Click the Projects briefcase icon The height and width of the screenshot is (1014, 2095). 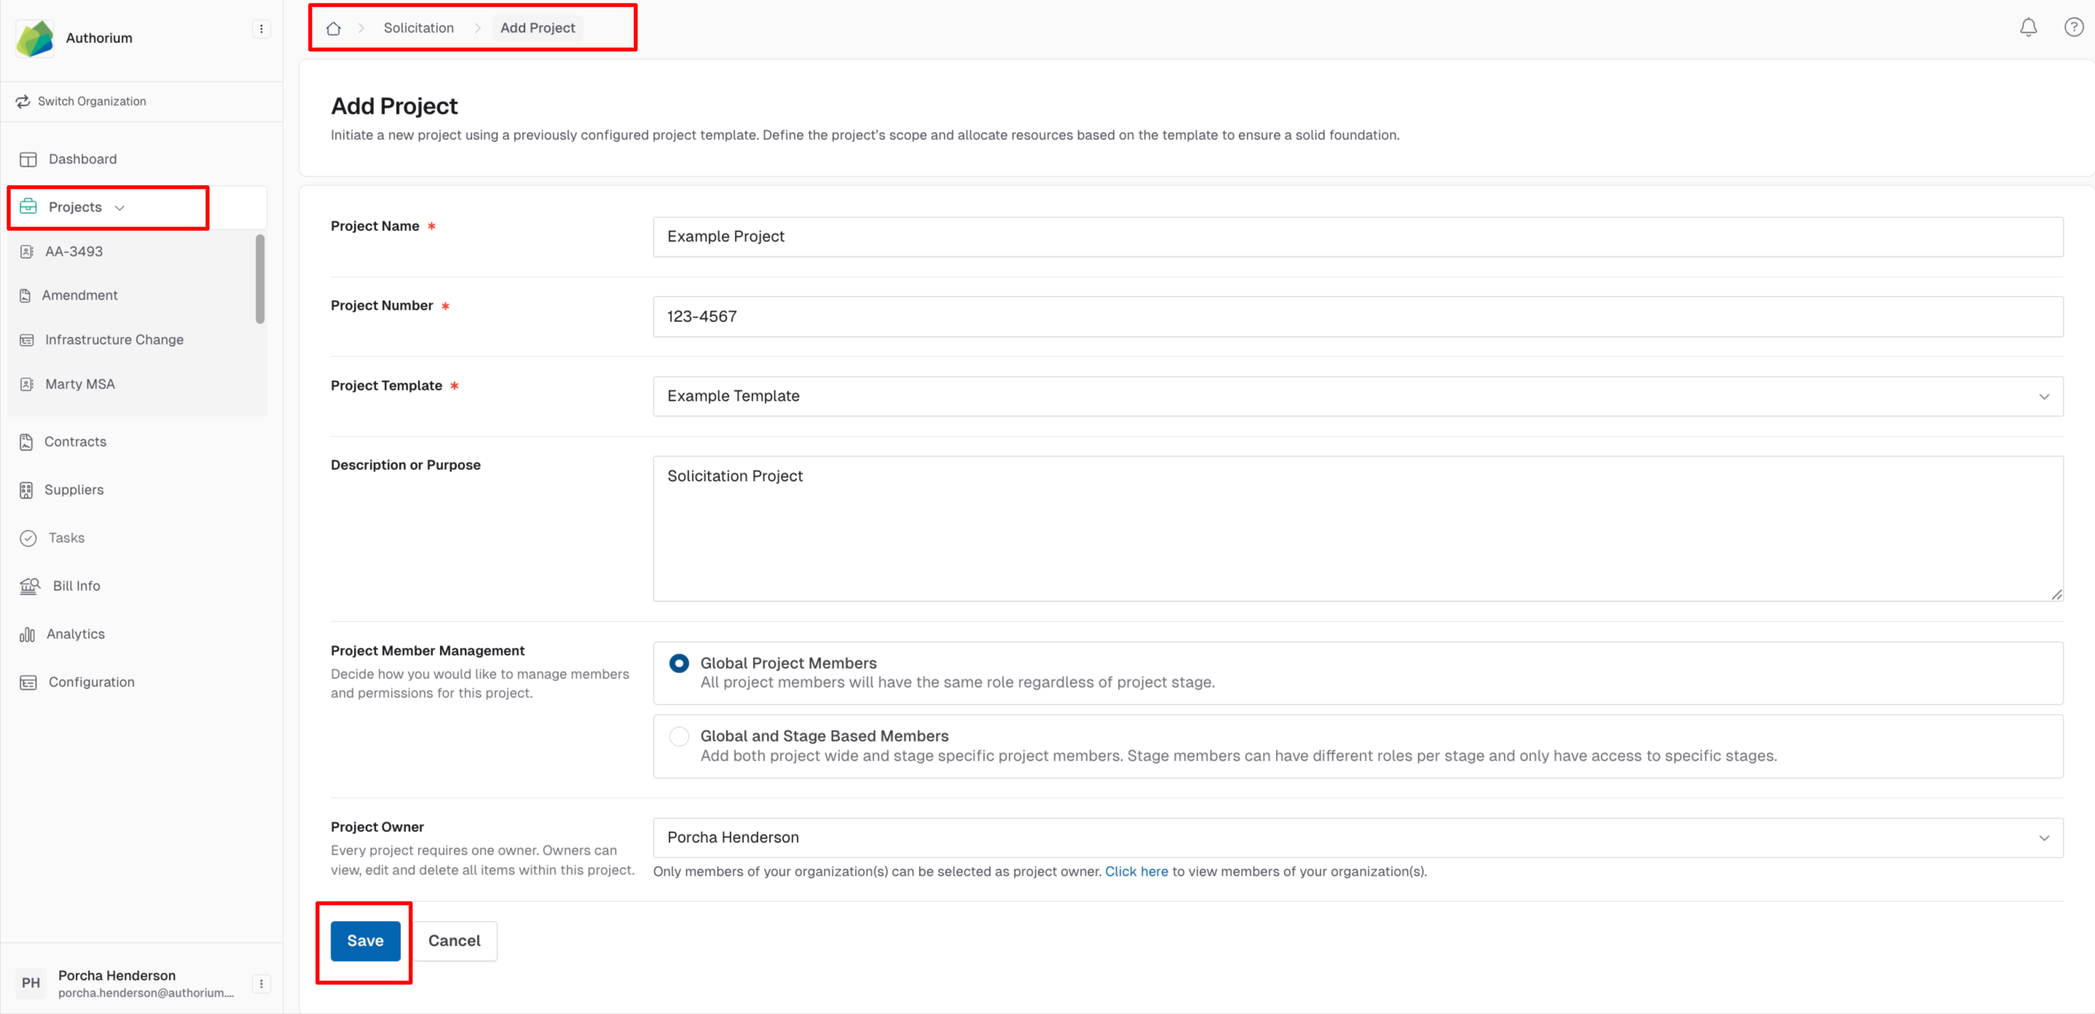point(28,207)
